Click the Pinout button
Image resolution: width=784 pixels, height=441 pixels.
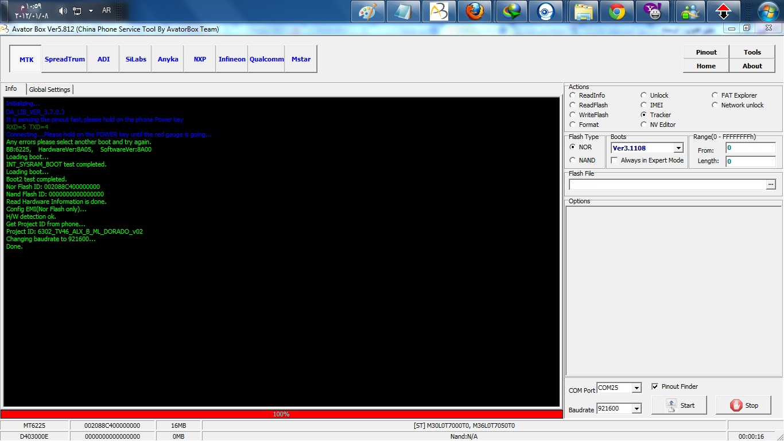706,52
